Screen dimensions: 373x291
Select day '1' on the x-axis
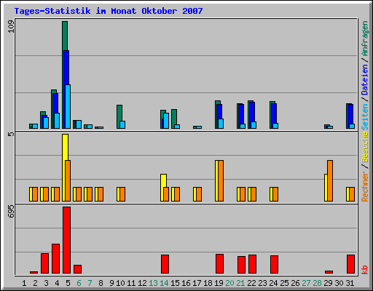click(24, 283)
